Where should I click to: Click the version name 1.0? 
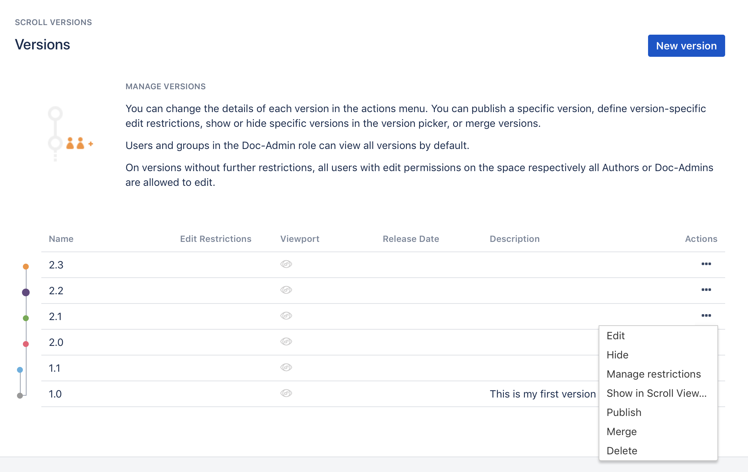click(55, 394)
